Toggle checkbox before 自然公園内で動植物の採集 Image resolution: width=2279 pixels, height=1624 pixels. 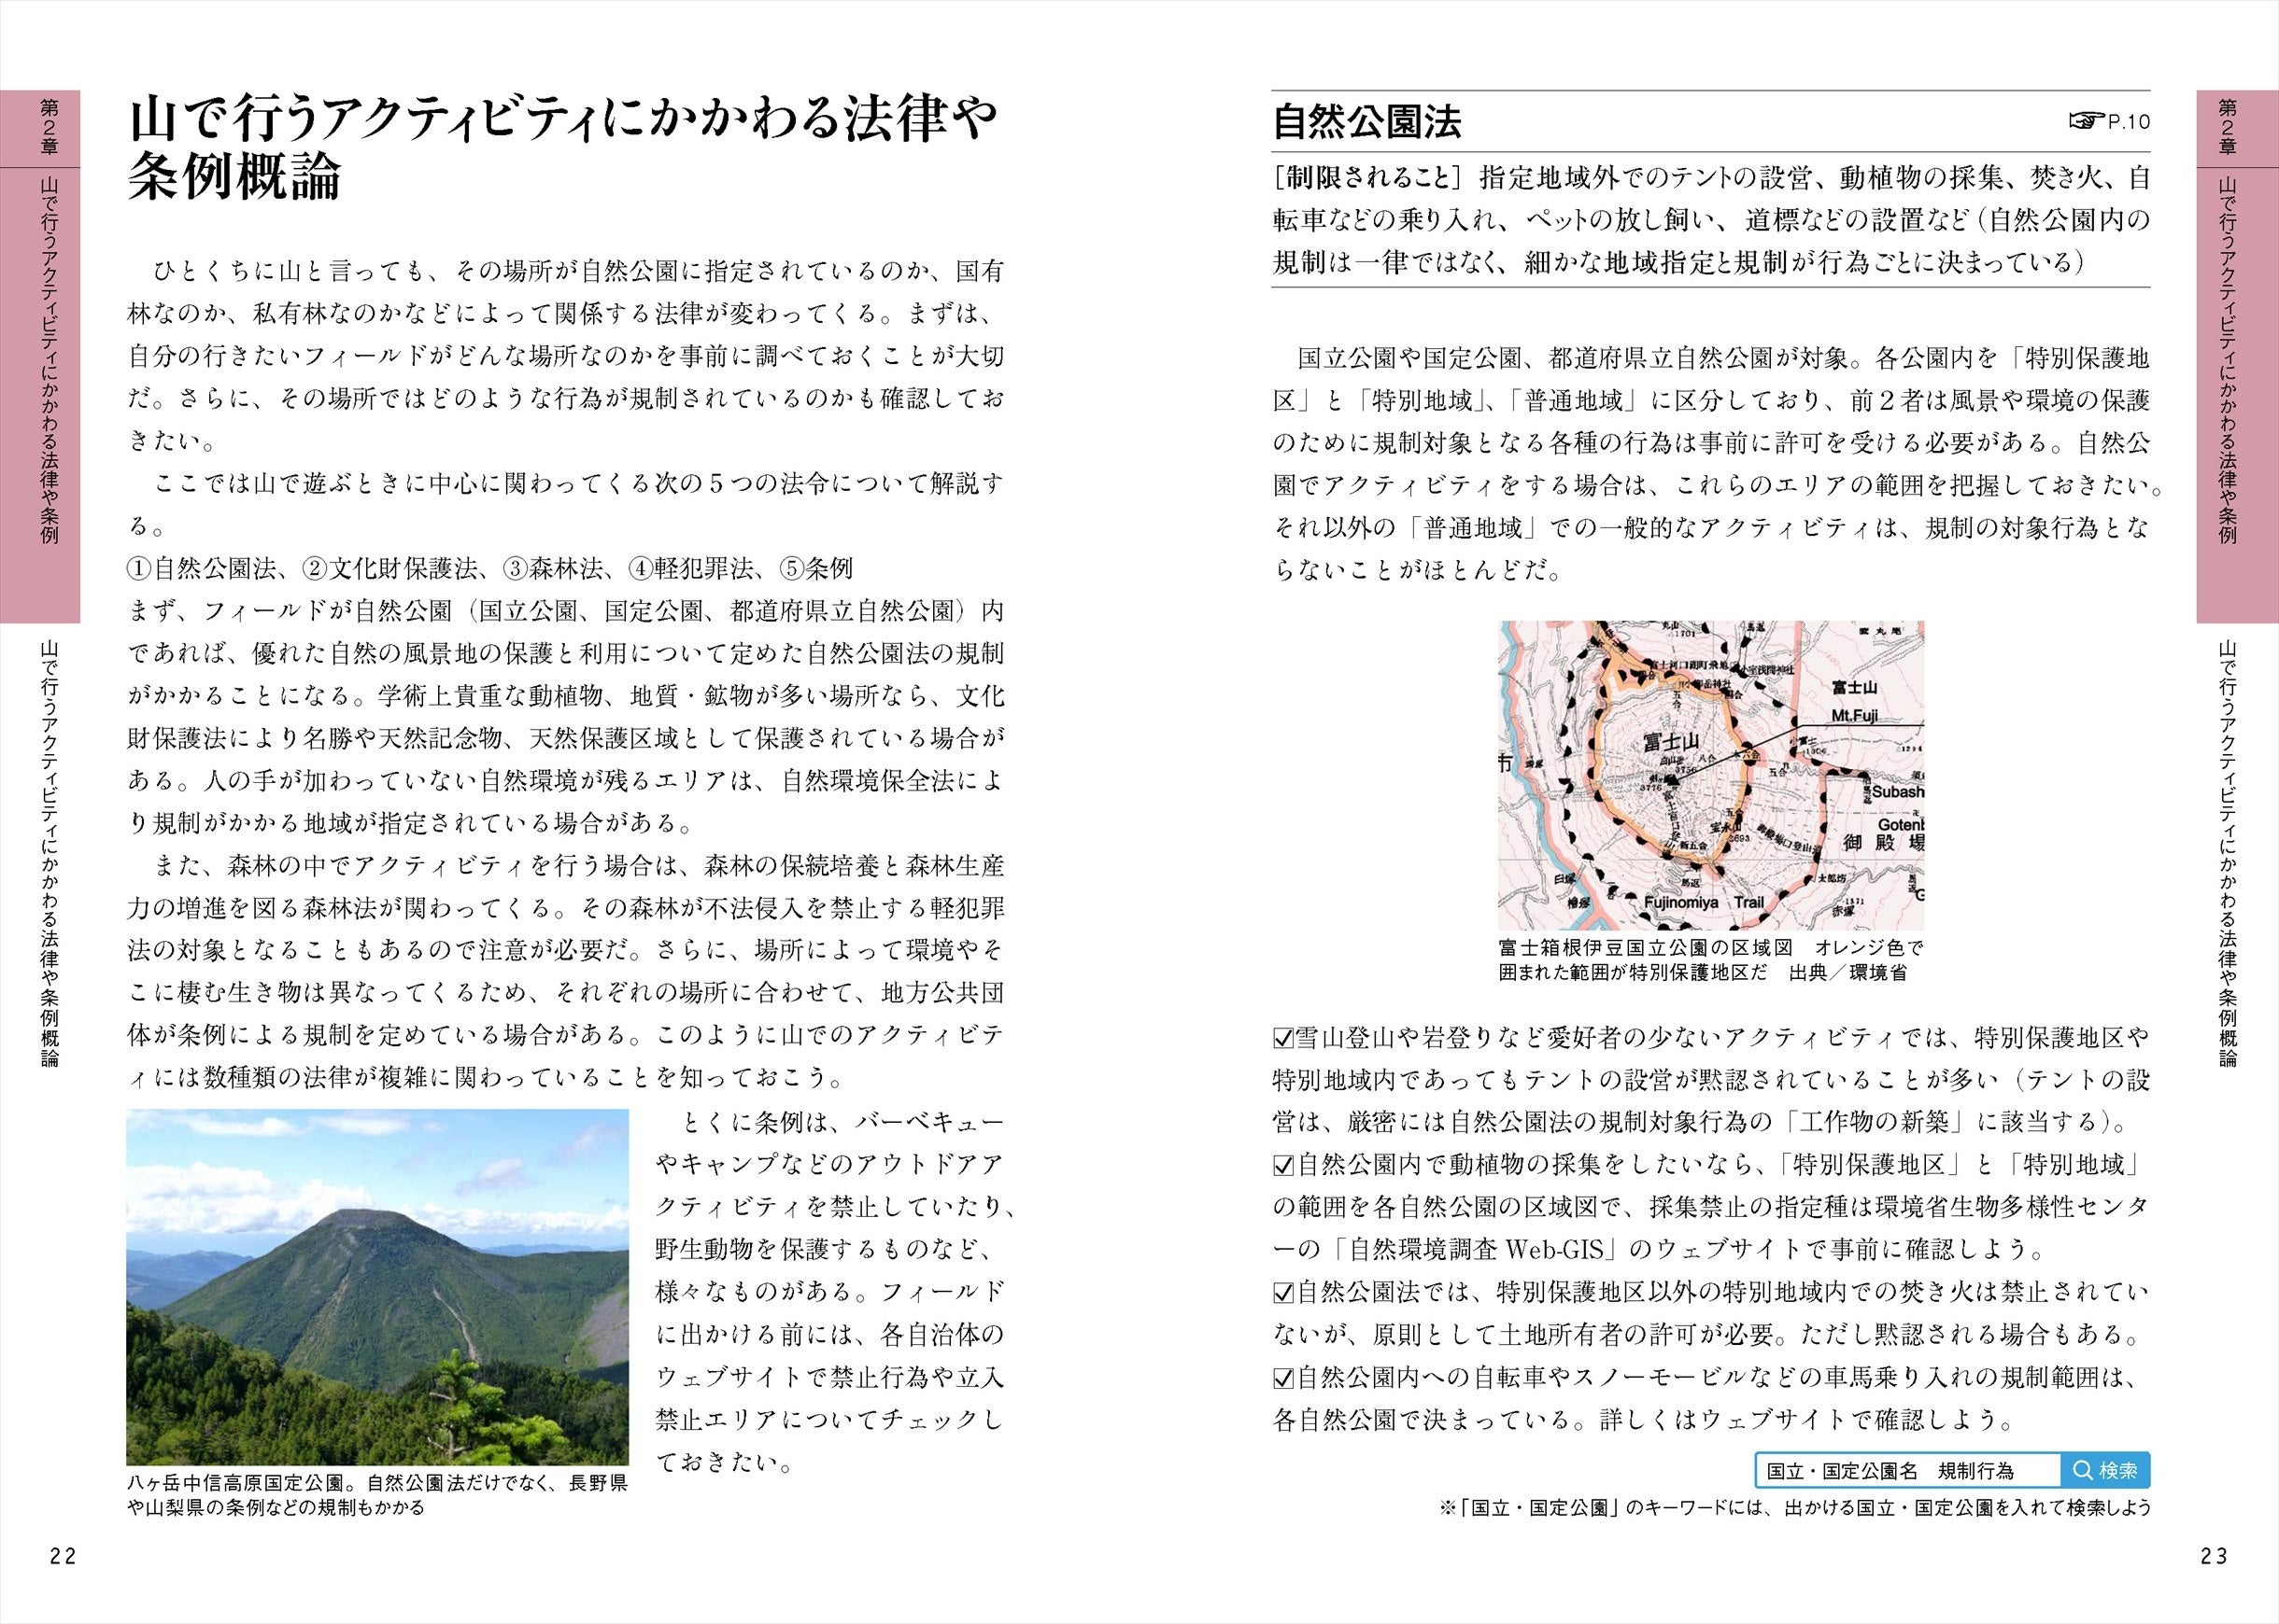pos(1283,1165)
